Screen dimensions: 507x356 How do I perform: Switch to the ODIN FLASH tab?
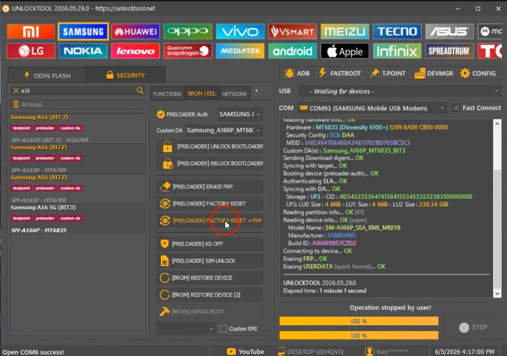click(x=47, y=75)
